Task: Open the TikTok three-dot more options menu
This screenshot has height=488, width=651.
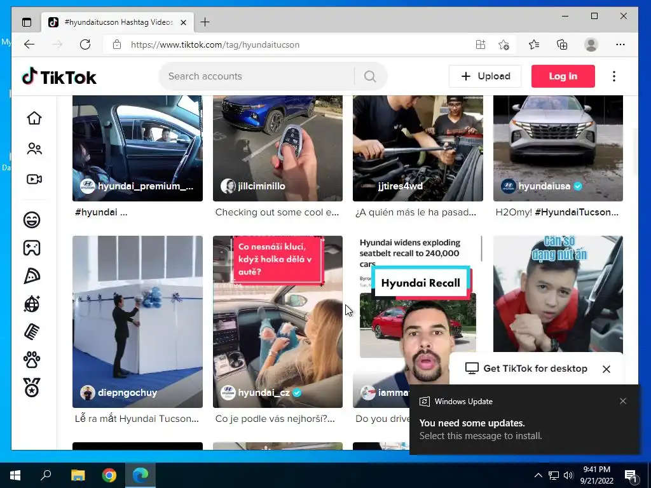Action: point(614,76)
